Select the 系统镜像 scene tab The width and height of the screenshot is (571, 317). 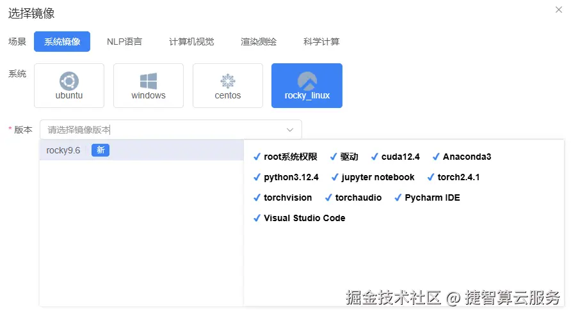[x=62, y=42]
